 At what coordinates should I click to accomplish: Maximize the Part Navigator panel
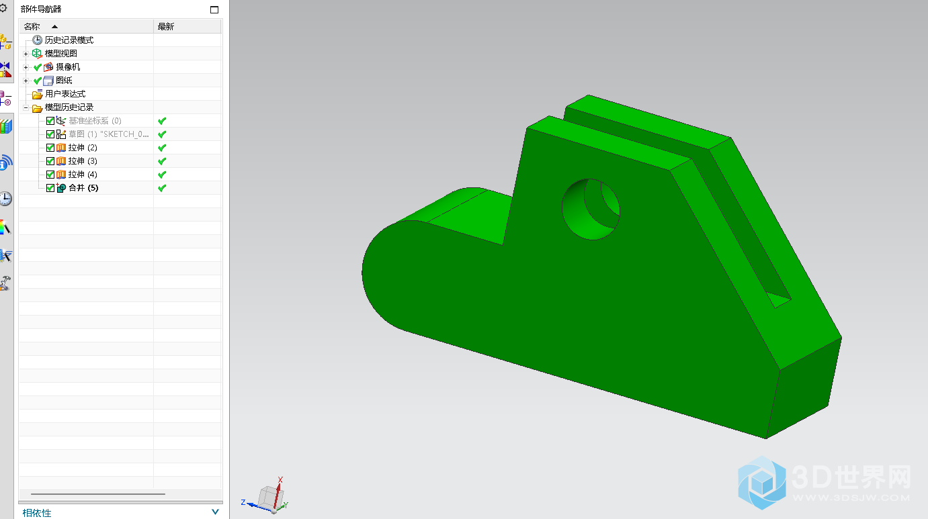click(214, 9)
